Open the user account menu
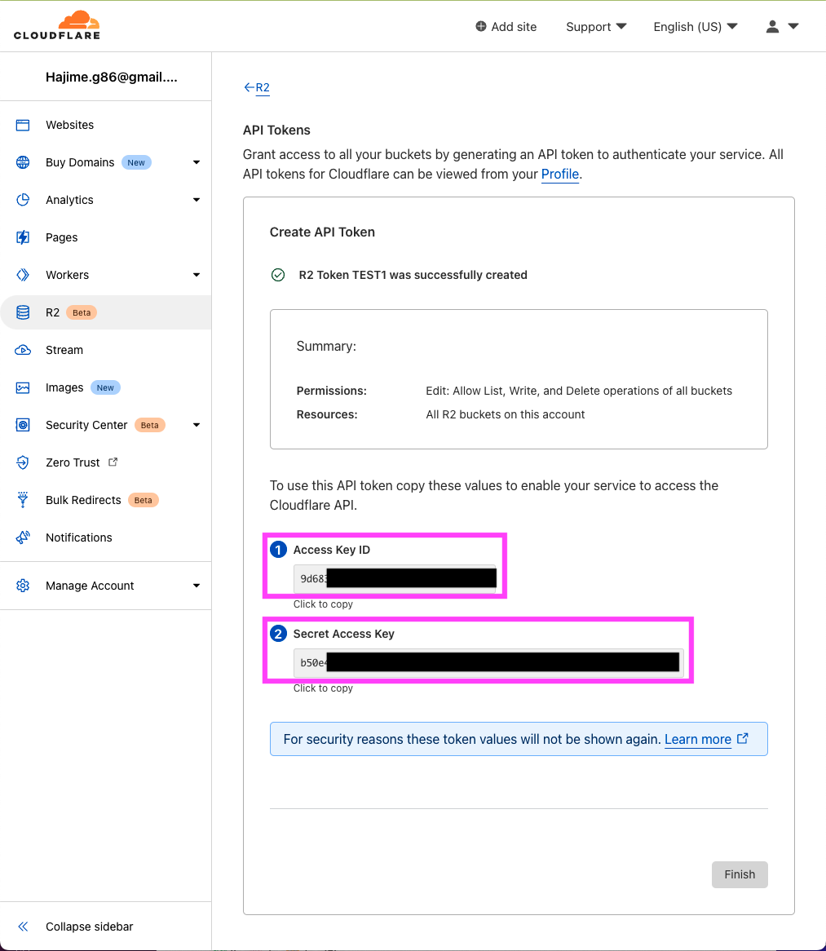826x951 pixels. coord(780,26)
